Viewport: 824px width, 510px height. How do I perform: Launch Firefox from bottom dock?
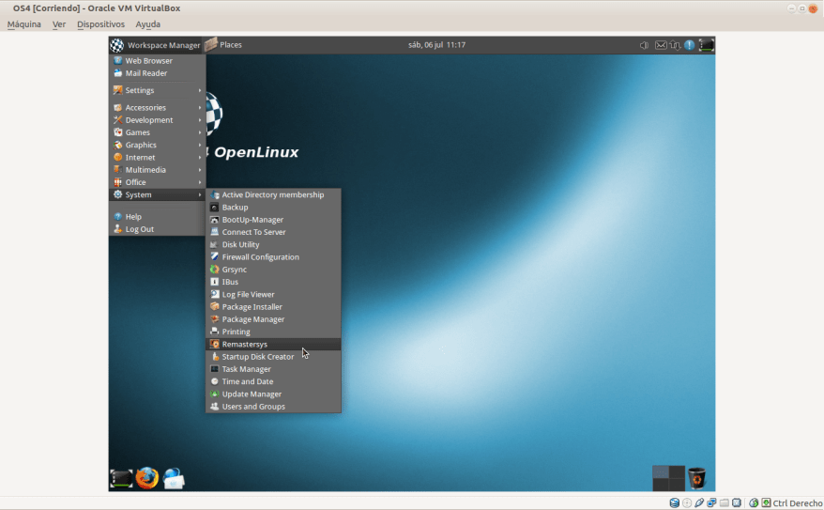click(x=147, y=478)
